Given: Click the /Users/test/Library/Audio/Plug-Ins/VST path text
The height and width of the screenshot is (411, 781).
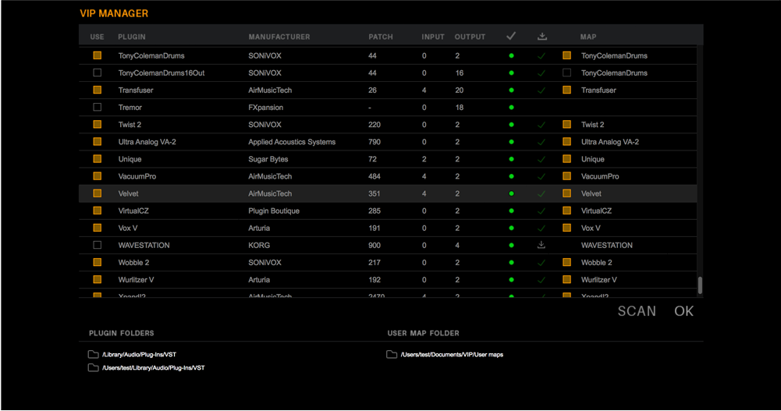Looking at the screenshot, I should click(154, 368).
